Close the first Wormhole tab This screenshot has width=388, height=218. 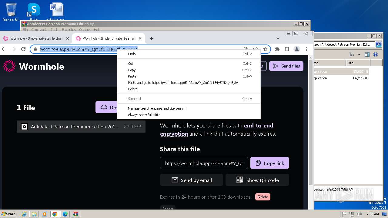pos(68,38)
